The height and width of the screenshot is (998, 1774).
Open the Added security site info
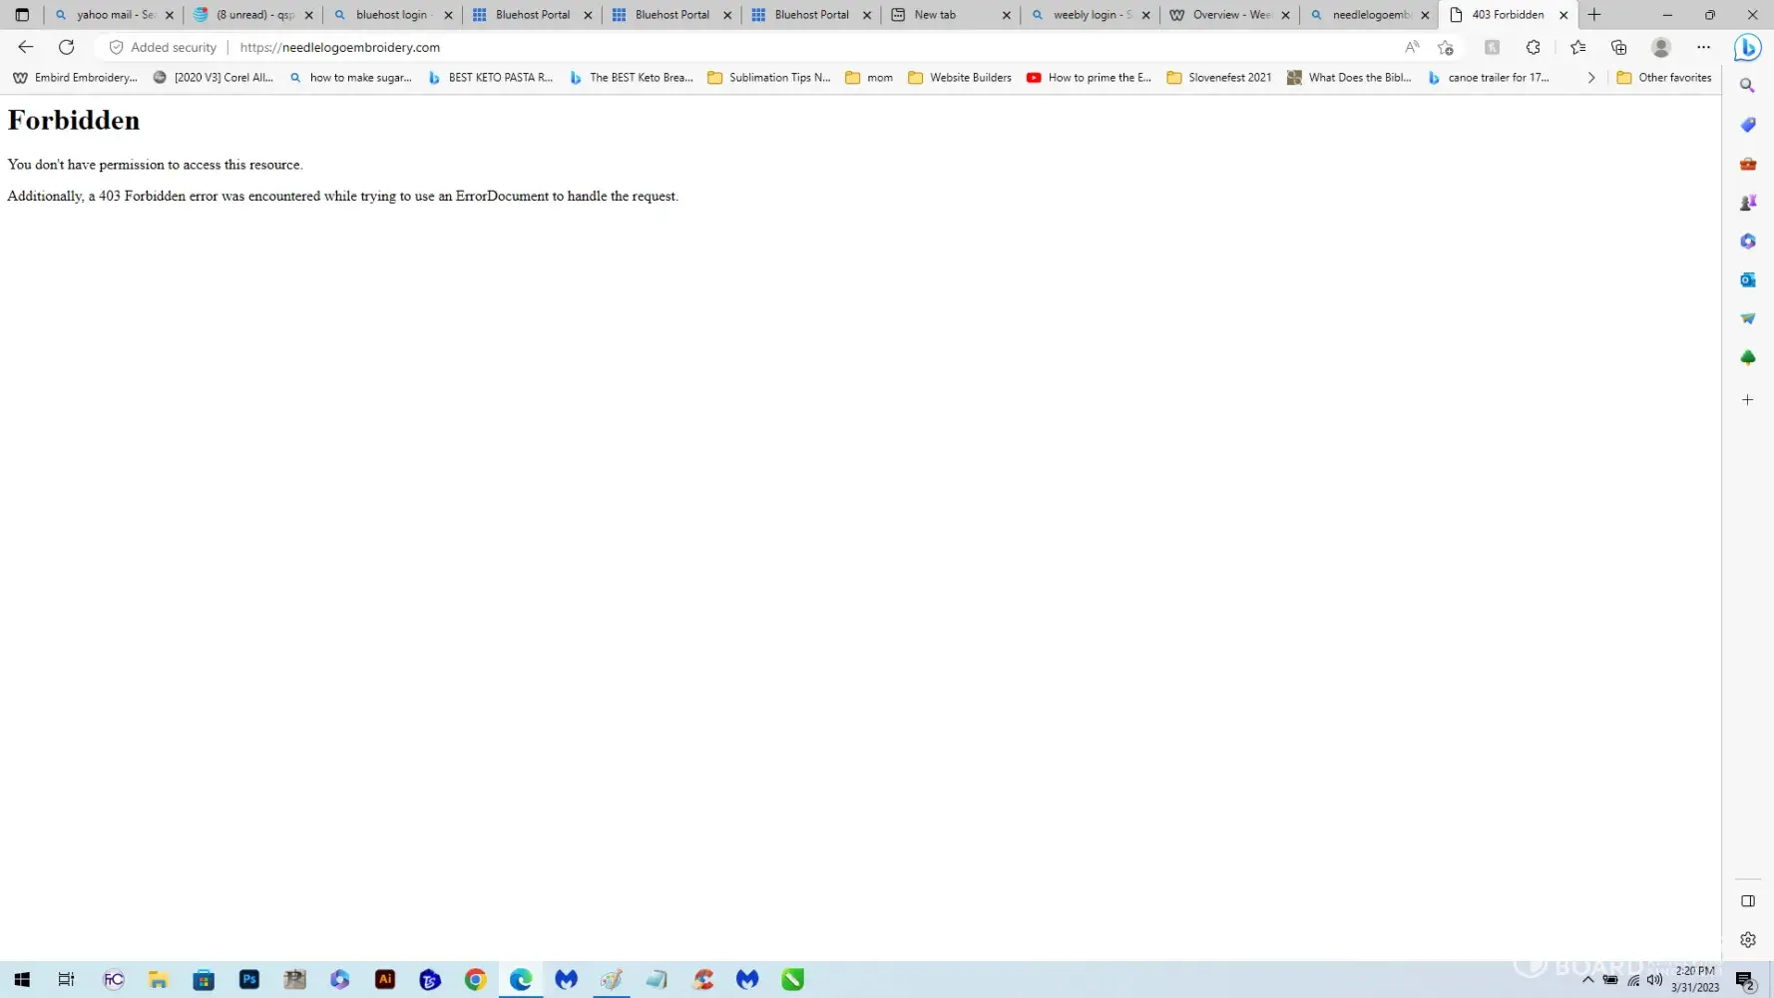coord(163,47)
